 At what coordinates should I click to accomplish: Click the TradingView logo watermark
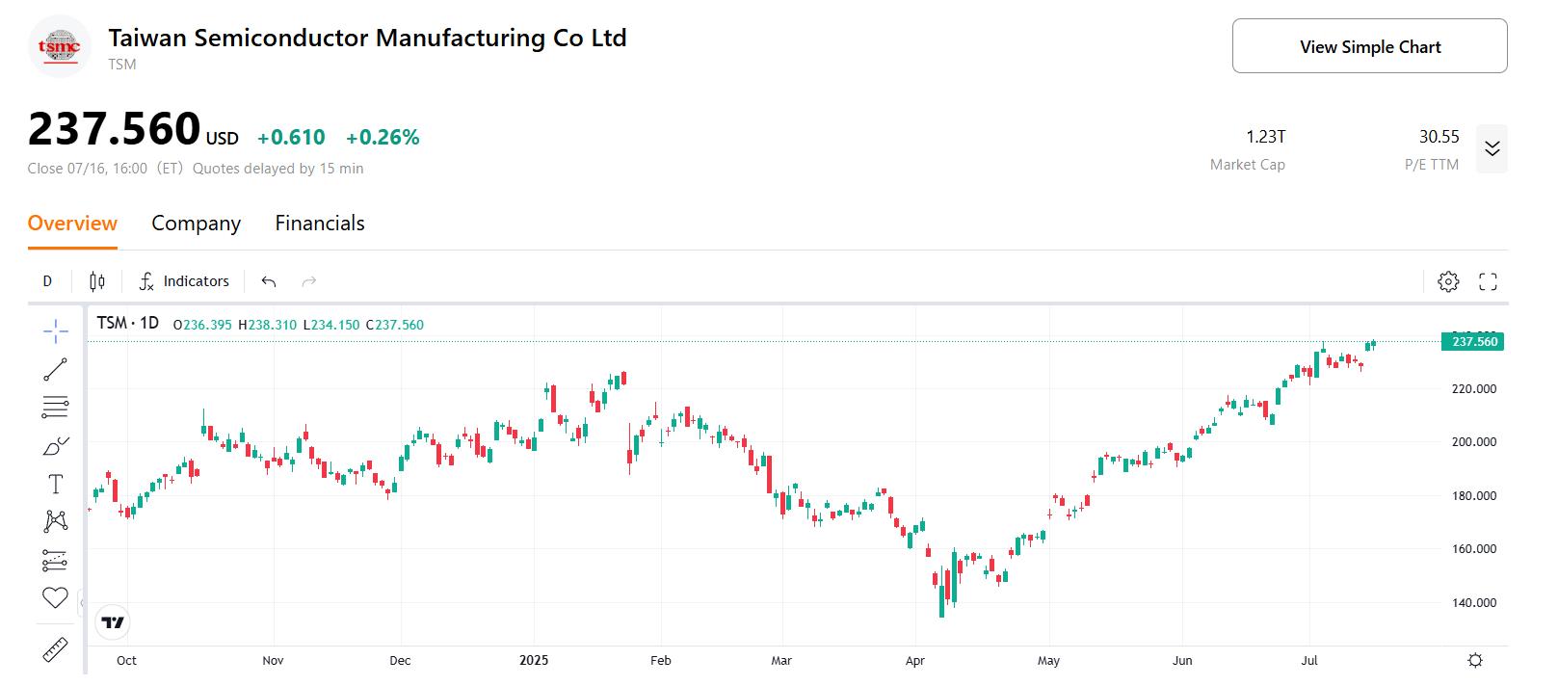pos(113,622)
